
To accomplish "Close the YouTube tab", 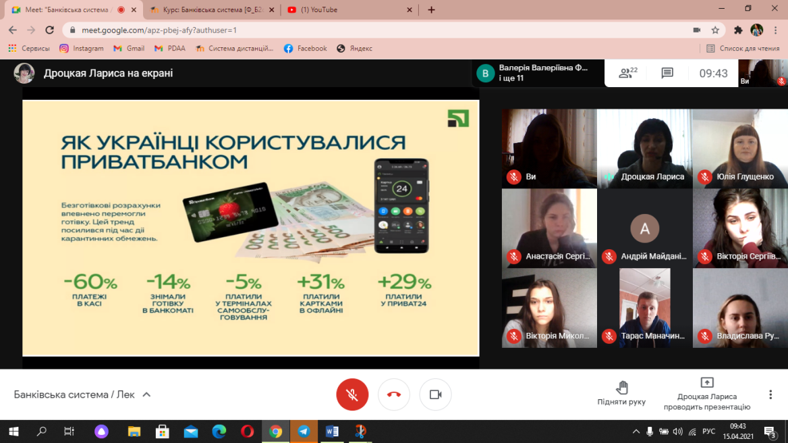I will coord(409,9).
